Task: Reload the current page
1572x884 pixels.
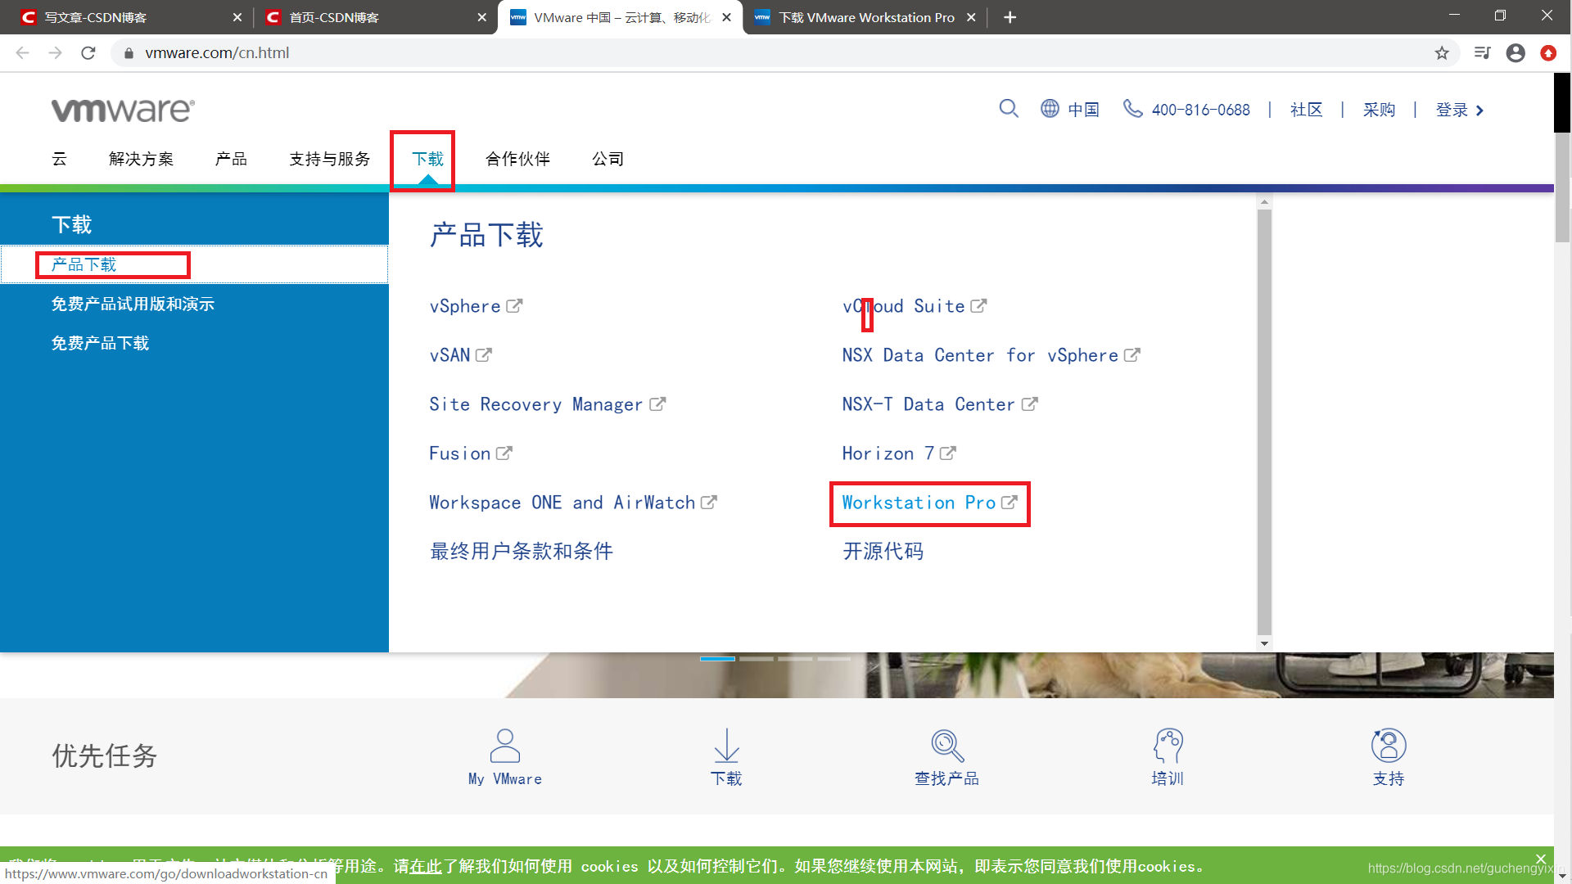Action: coord(88,53)
